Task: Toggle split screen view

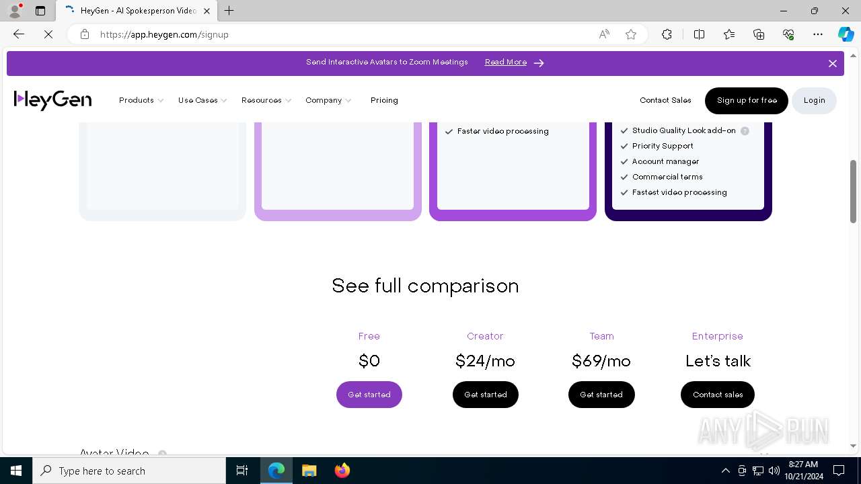Action: point(699,34)
